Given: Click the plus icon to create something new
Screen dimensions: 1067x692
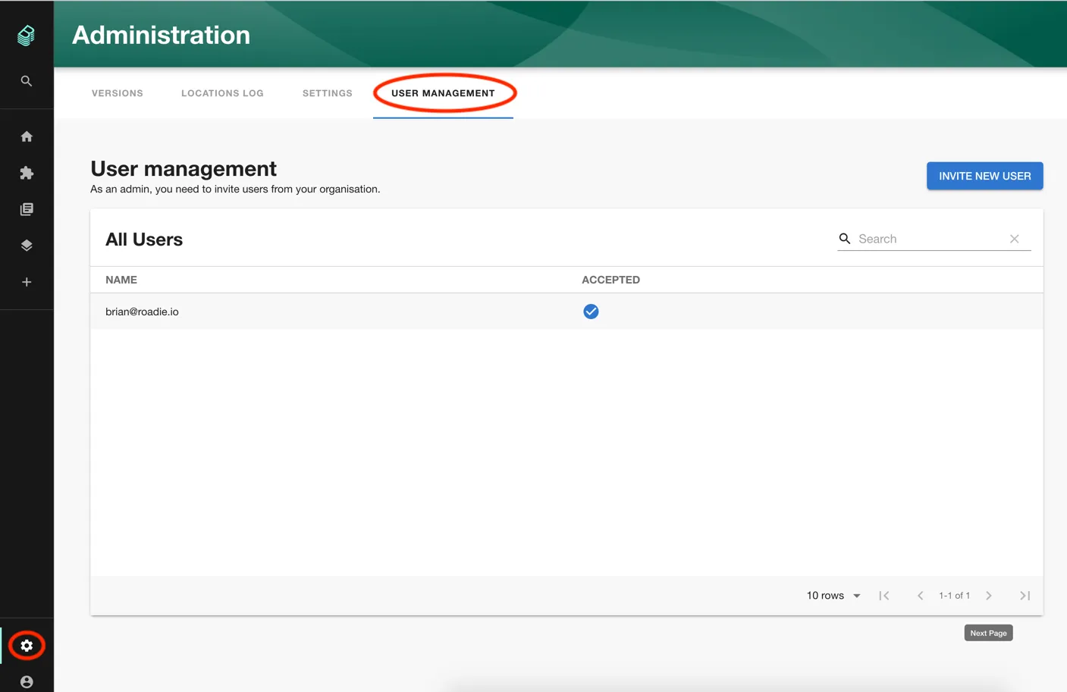Looking at the screenshot, I should coord(27,281).
